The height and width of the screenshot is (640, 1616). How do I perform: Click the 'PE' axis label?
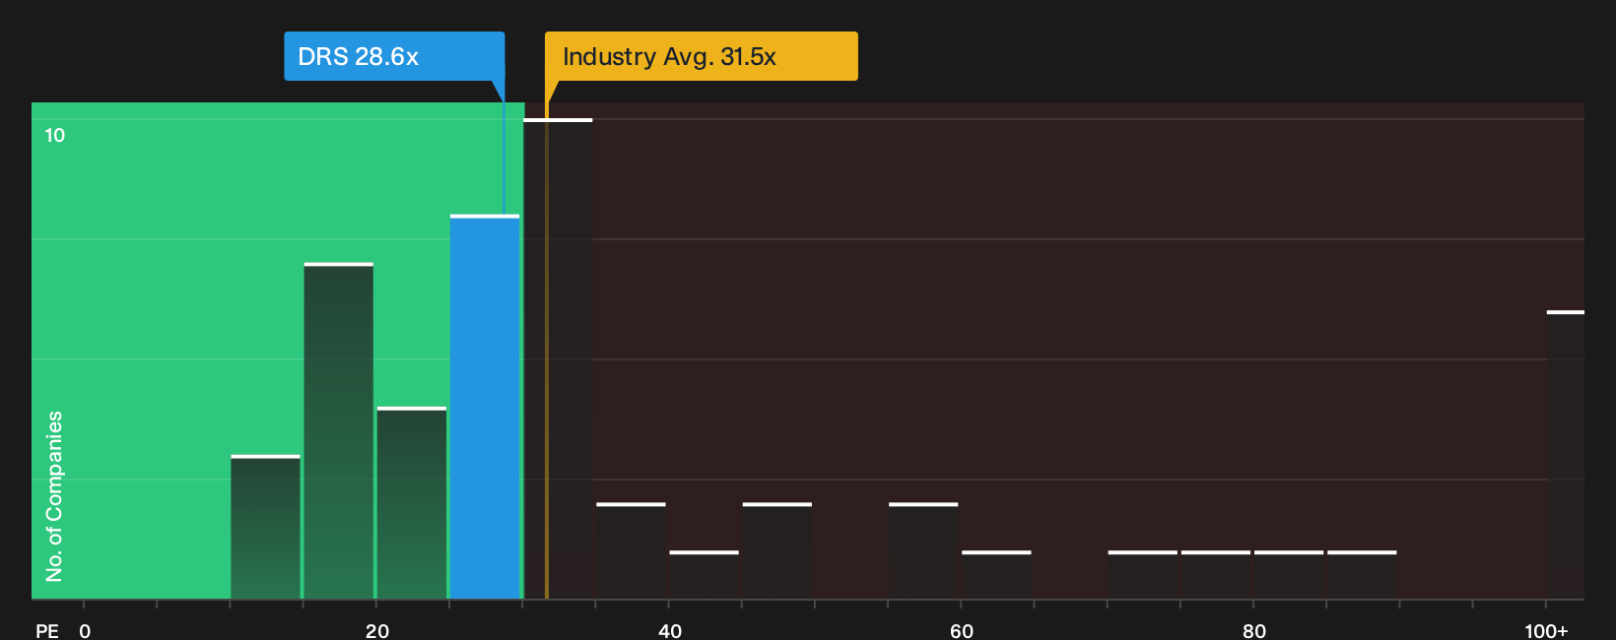click(x=47, y=631)
